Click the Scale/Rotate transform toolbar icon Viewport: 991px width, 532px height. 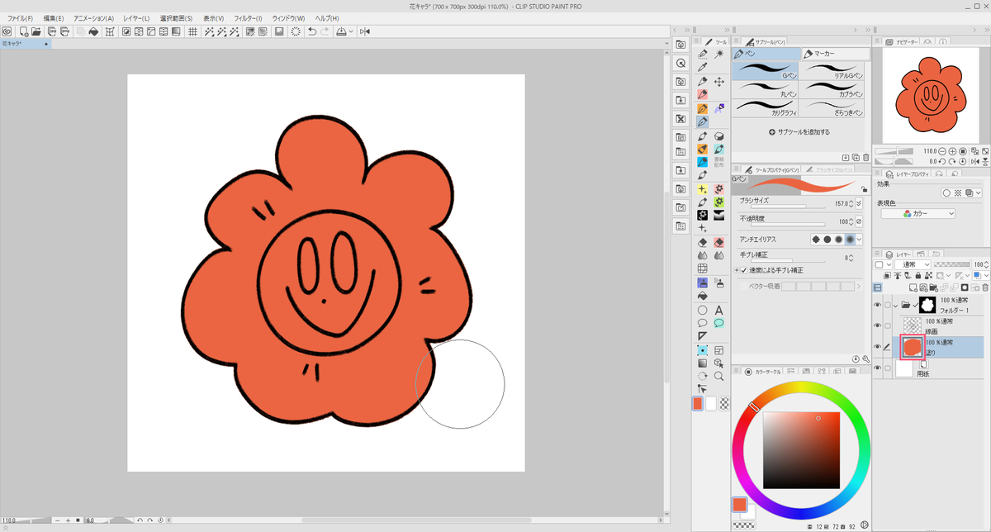[110, 31]
